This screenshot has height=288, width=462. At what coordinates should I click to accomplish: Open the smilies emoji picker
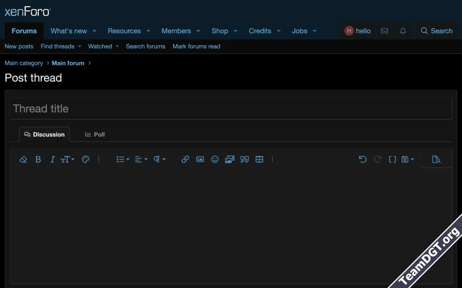click(x=215, y=159)
